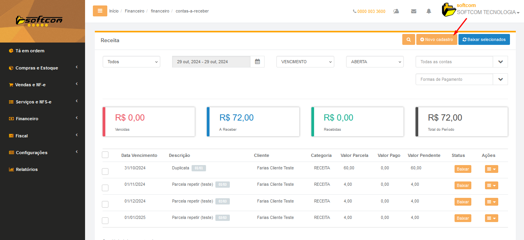
Task: Open the VENCIMENTO dropdown filter
Action: [305, 62]
